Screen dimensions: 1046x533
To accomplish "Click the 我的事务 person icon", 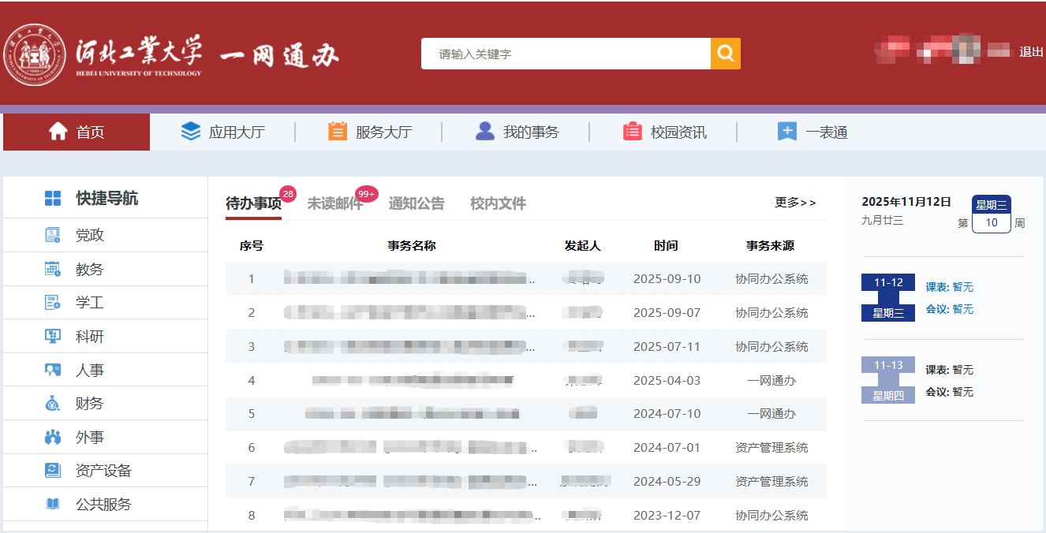I will [x=485, y=132].
